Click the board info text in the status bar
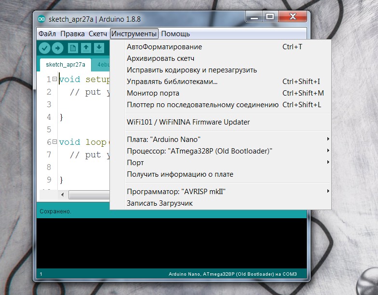The width and height of the screenshot is (378, 295). coord(232,274)
